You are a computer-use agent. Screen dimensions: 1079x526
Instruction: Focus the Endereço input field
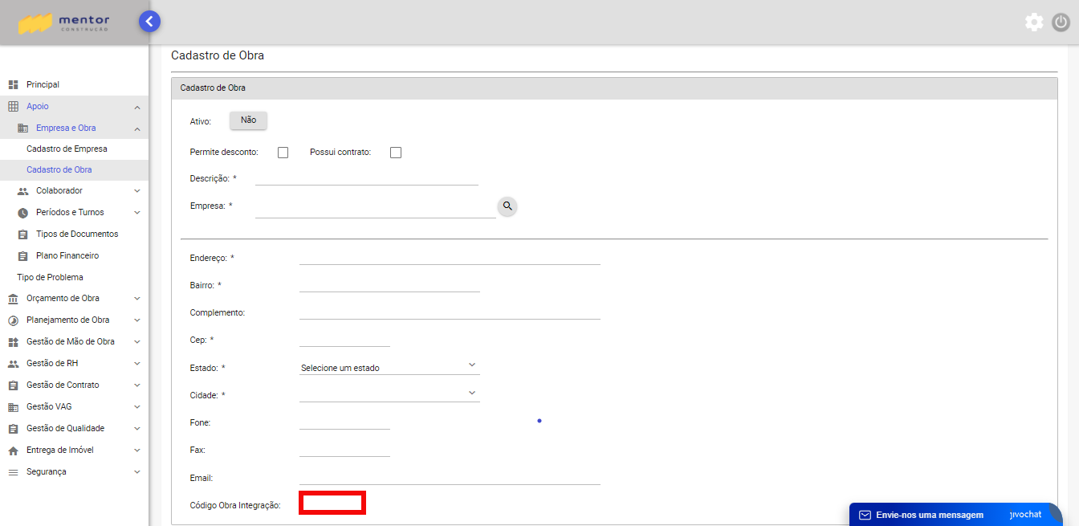[450, 257]
